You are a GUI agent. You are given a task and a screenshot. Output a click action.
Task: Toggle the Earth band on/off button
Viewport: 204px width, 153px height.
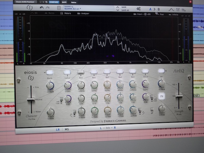pyautogui.click(x=50, y=72)
